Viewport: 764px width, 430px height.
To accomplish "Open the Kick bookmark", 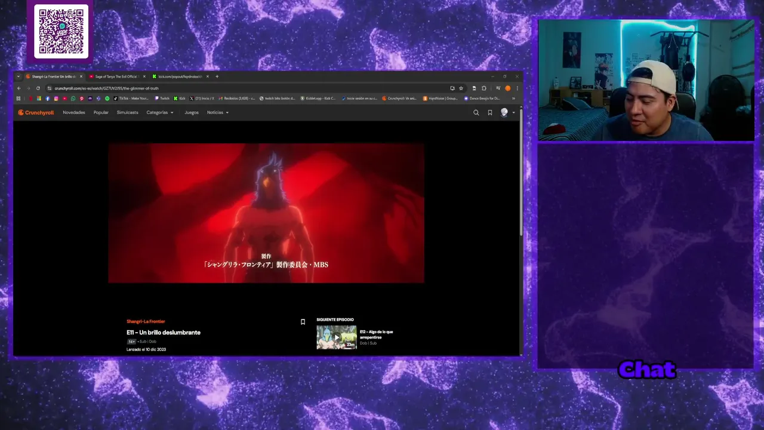I will tap(180, 99).
